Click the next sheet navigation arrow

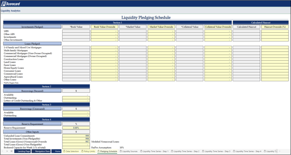[7, 151]
